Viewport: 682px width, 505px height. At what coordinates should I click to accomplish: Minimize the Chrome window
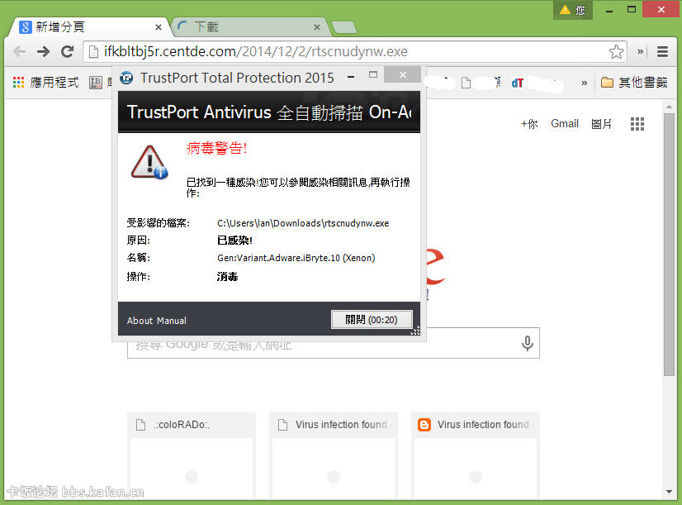click(x=609, y=10)
